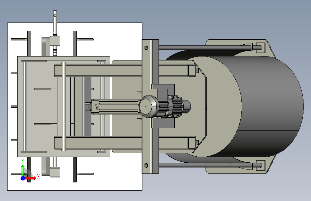Screen dimensions: 311x201
Task: Select the round motor fan cover at the center
Action: click(x=149, y=107)
